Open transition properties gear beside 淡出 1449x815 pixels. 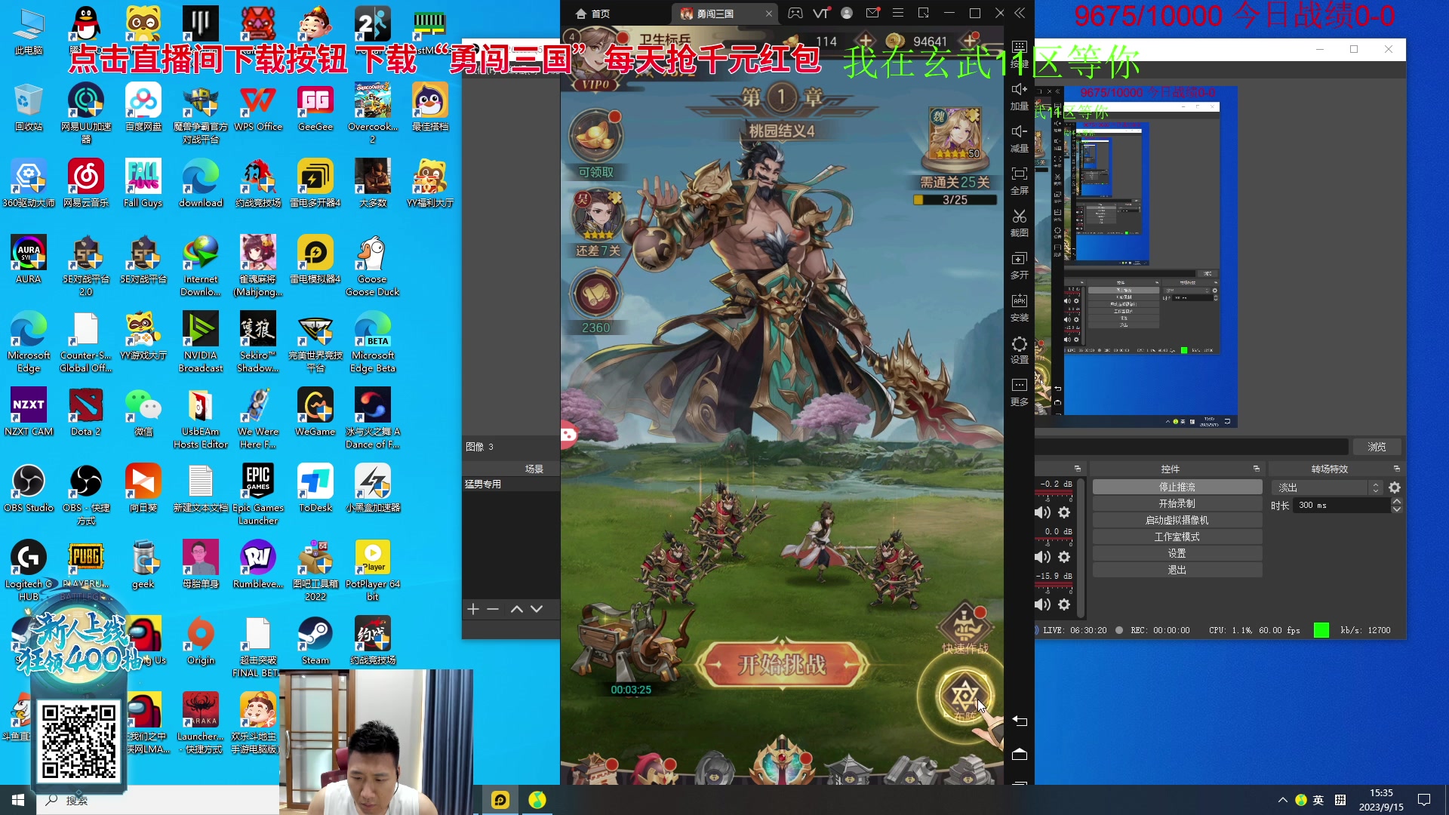(1395, 487)
